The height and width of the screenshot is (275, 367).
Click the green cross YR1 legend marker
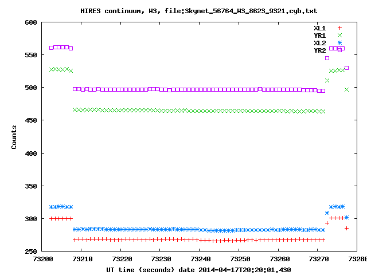pyautogui.click(x=339, y=36)
